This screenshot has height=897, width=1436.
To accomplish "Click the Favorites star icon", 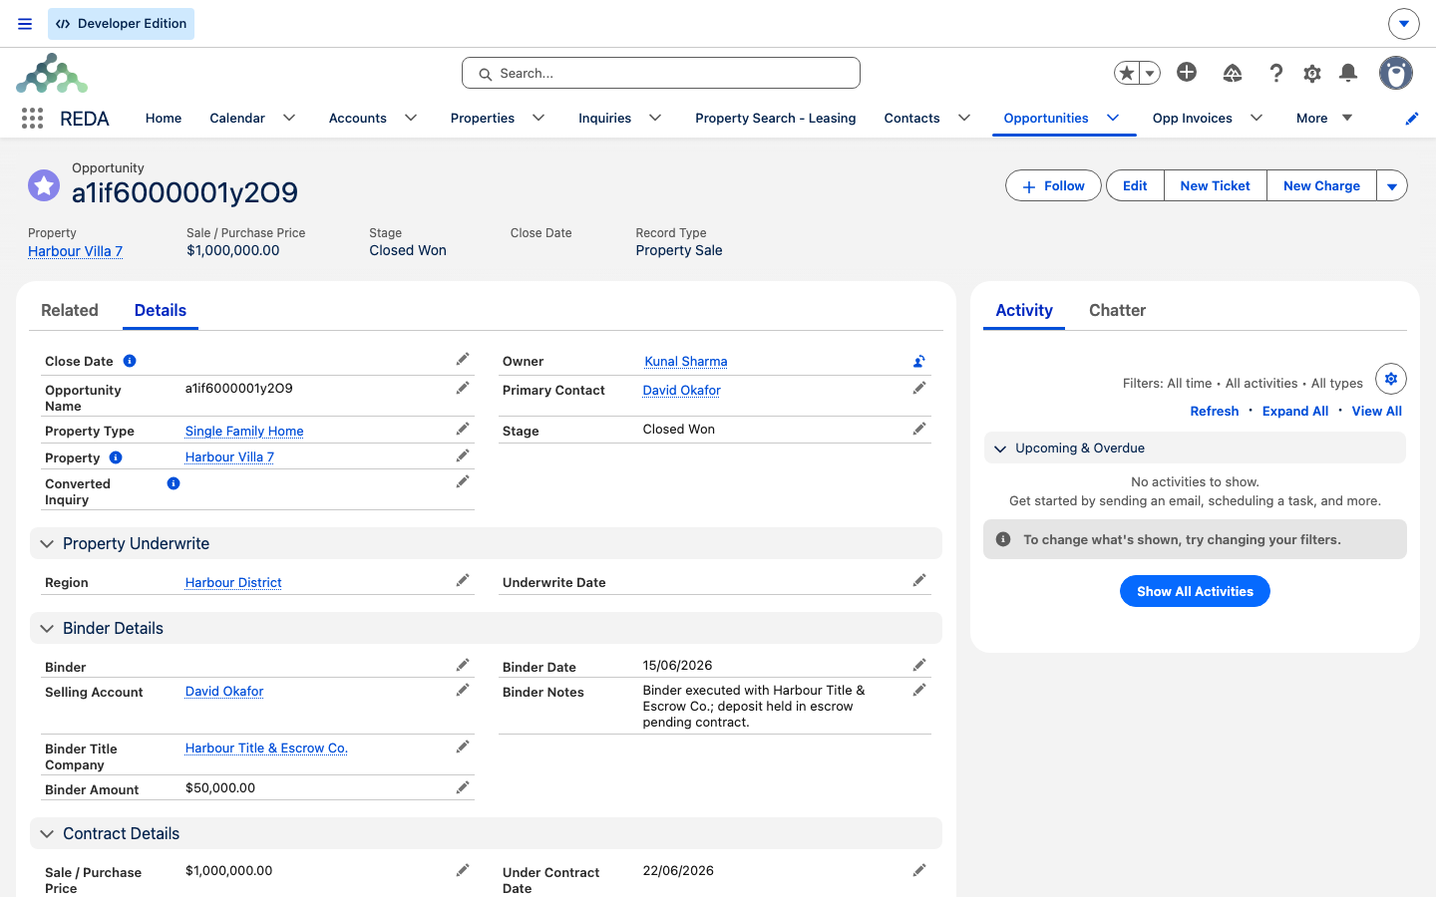I will pyautogui.click(x=1127, y=73).
